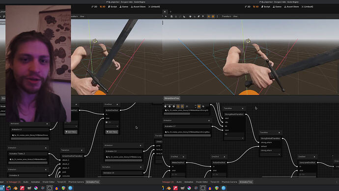Open Terrain3D tab in right window

(x=215, y=182)
